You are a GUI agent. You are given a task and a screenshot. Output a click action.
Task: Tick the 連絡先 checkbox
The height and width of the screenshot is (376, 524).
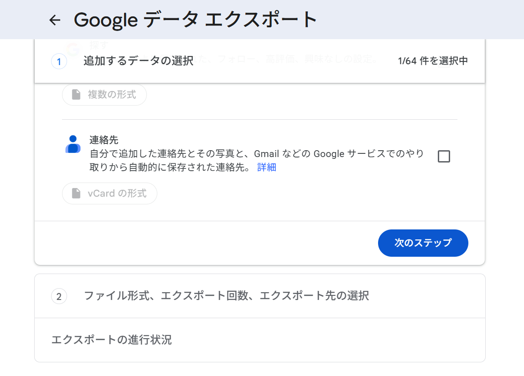pyautogui.click(x=444, y=156)
